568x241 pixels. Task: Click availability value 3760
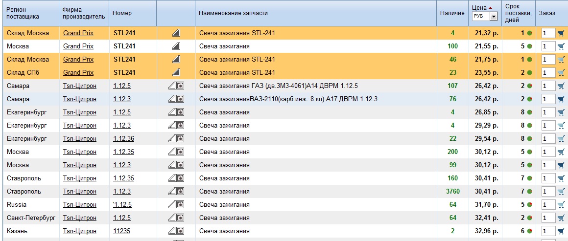452,192
